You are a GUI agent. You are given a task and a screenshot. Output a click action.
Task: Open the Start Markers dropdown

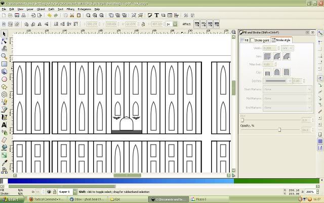tap(287, 89)
